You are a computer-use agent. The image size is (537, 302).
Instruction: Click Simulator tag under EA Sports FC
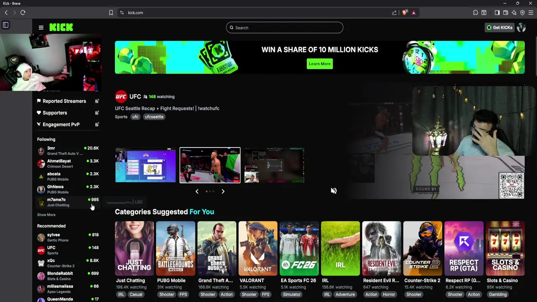pyautogui.click(x=292, y=294)
